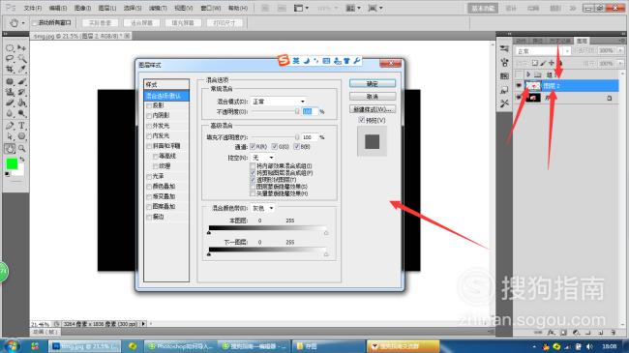Select the Type (T) tool

point(21,126)
